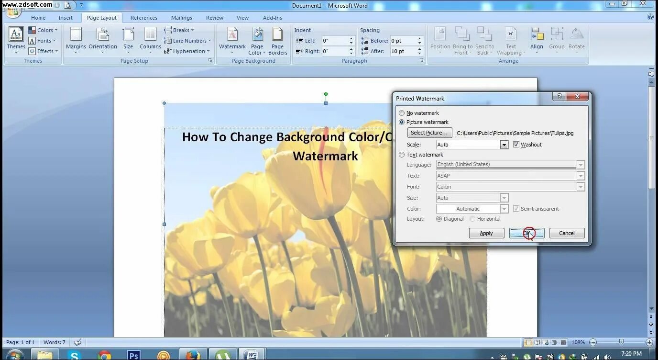Viewport: 658px width, 360px height.
Task: Confirm the watermark with OK
Action: pyautogui.click(x=526, y=233)
